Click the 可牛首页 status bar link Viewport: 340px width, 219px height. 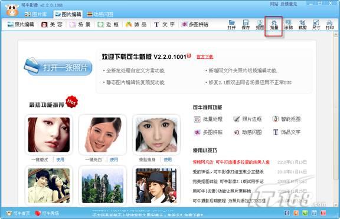click(x=18, y=213)
